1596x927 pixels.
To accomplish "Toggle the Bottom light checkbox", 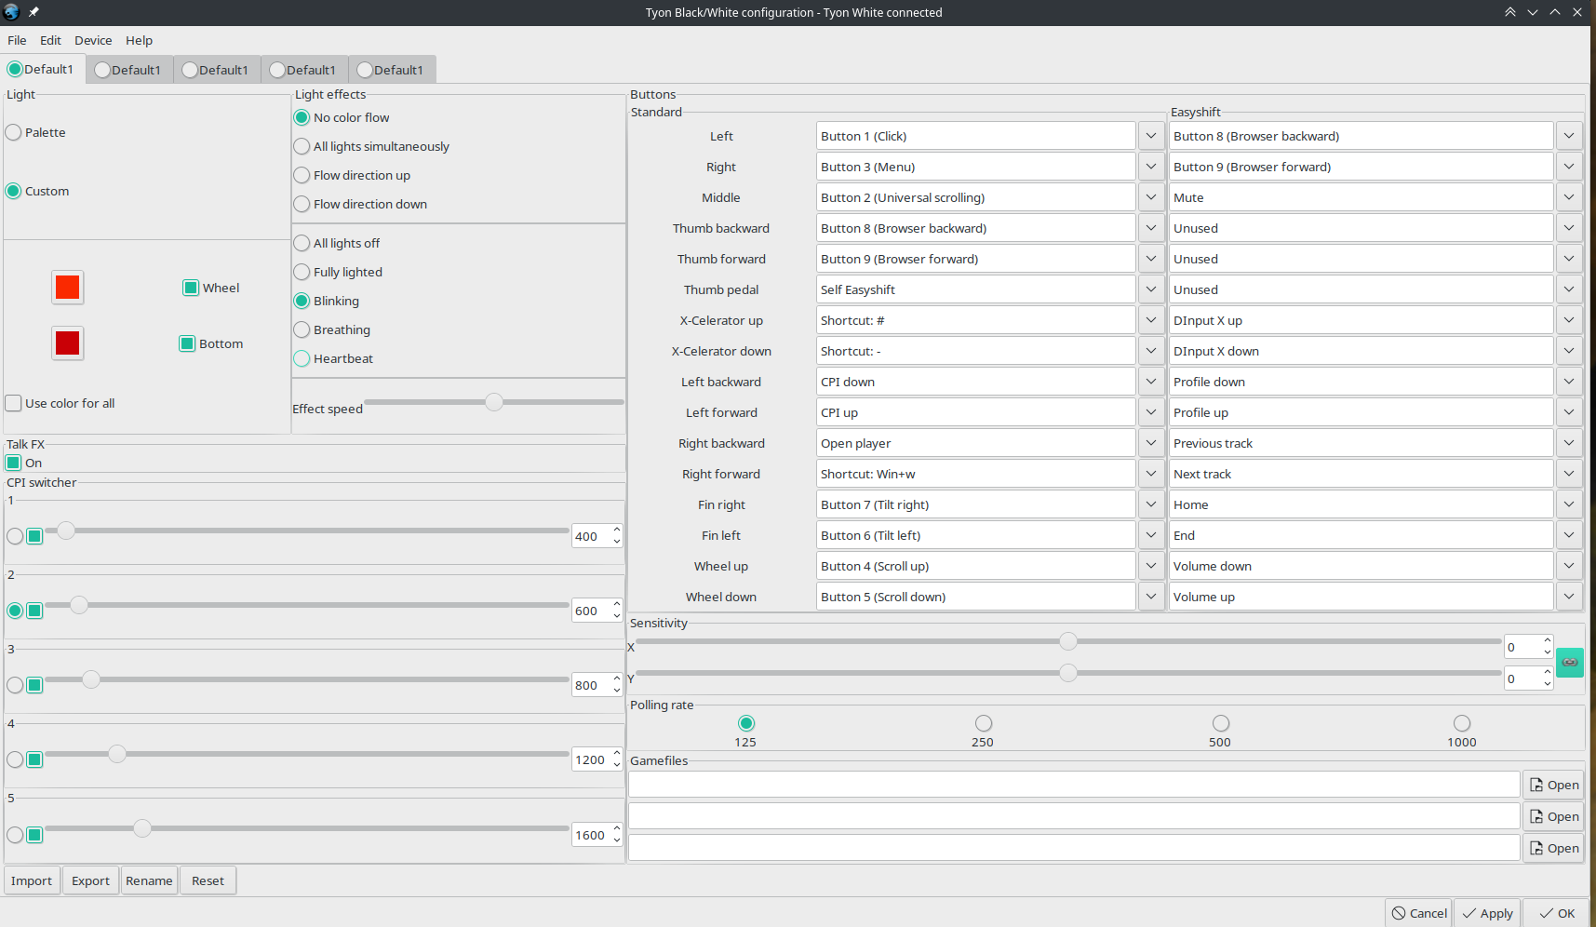I will point(187,343).
